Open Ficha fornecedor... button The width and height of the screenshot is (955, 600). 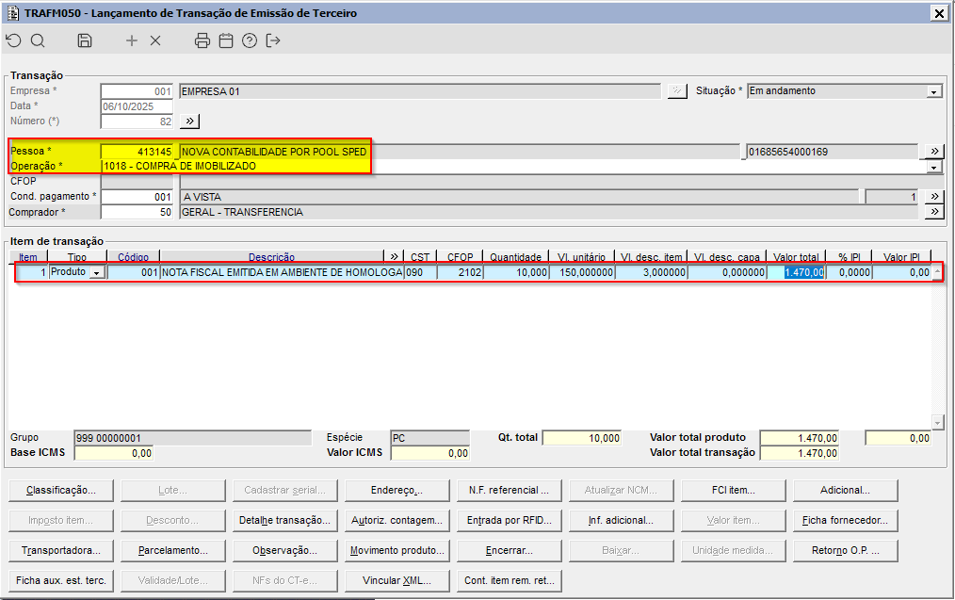click(846, 520)
